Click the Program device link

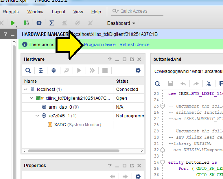click(x=100, y=44)
